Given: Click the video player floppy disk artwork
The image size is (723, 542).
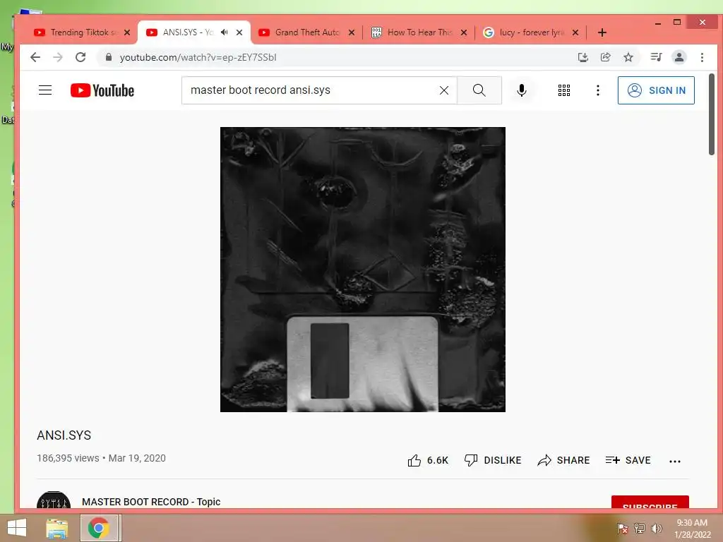Looking at the screenshot, I should [x=363, y=270].
